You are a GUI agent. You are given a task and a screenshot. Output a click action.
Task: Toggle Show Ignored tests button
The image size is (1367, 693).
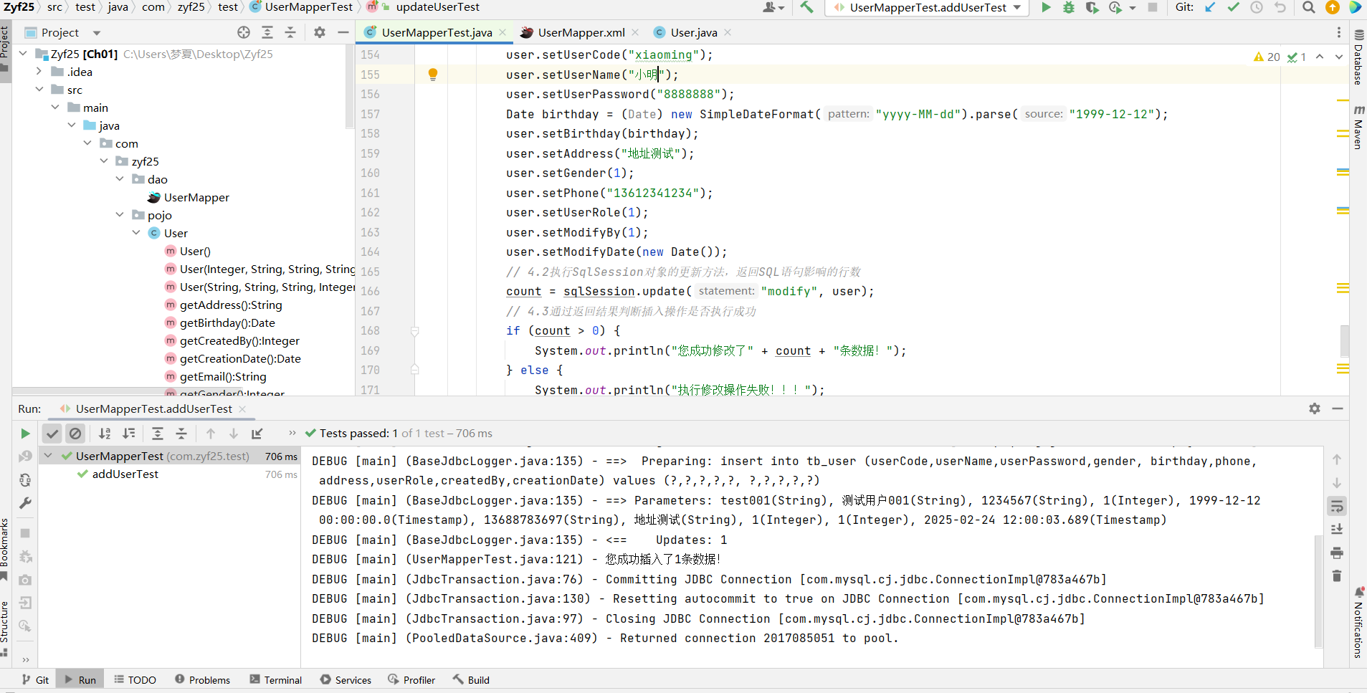coord(75,433)
